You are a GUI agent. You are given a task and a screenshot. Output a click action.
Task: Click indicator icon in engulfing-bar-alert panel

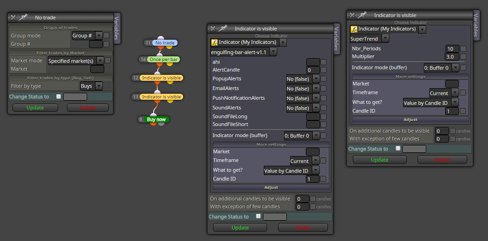coord(214,42)
